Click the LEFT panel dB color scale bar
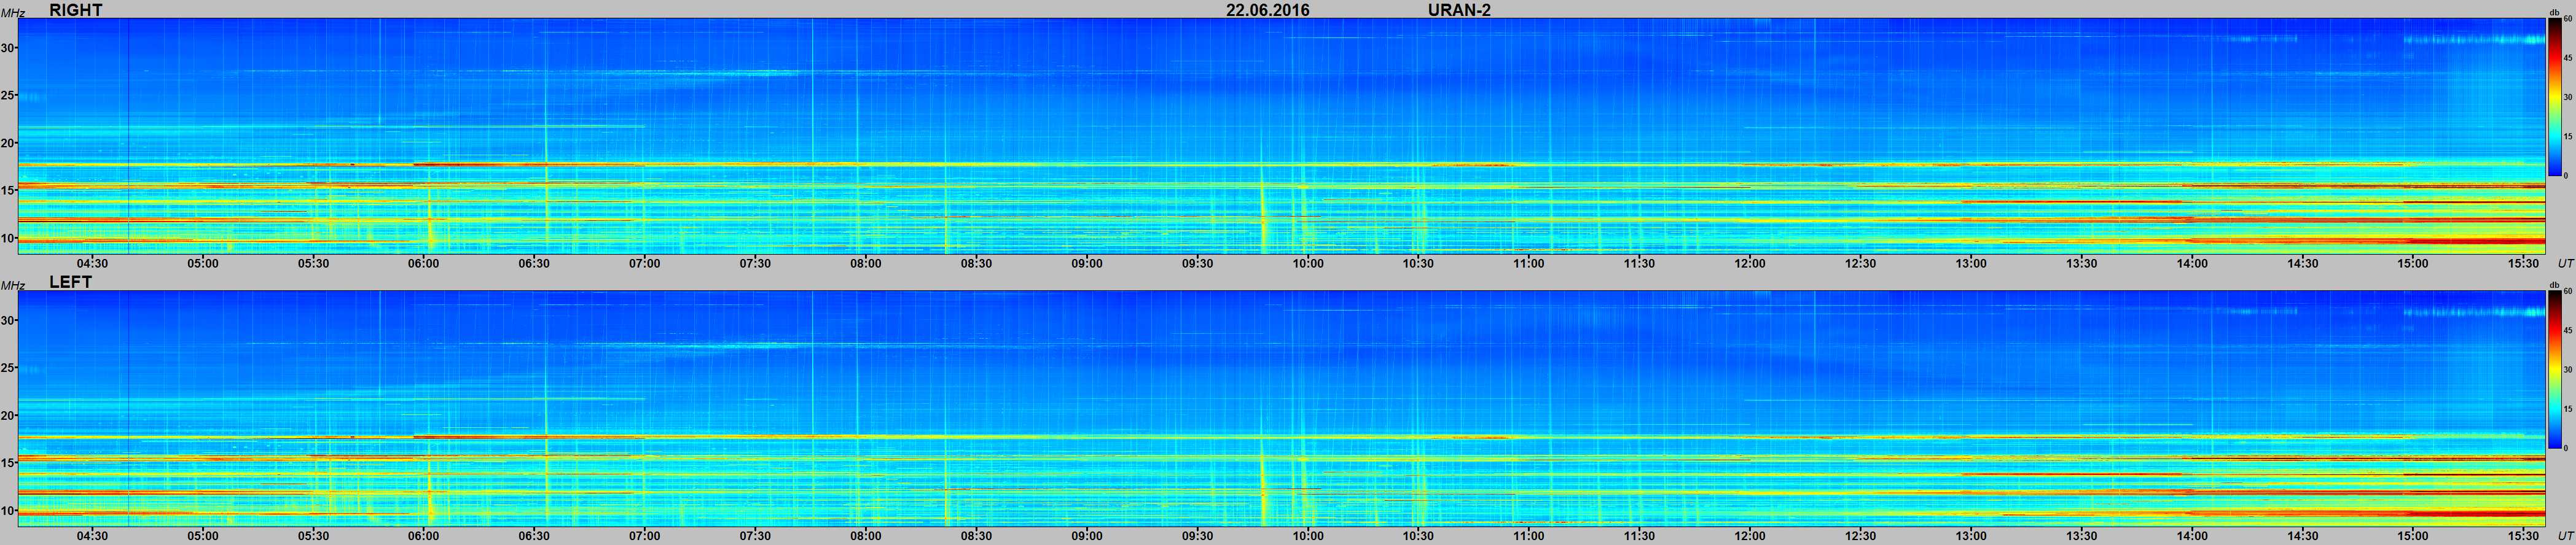This screenshot has width=2576, height=545. (2554, 369)
